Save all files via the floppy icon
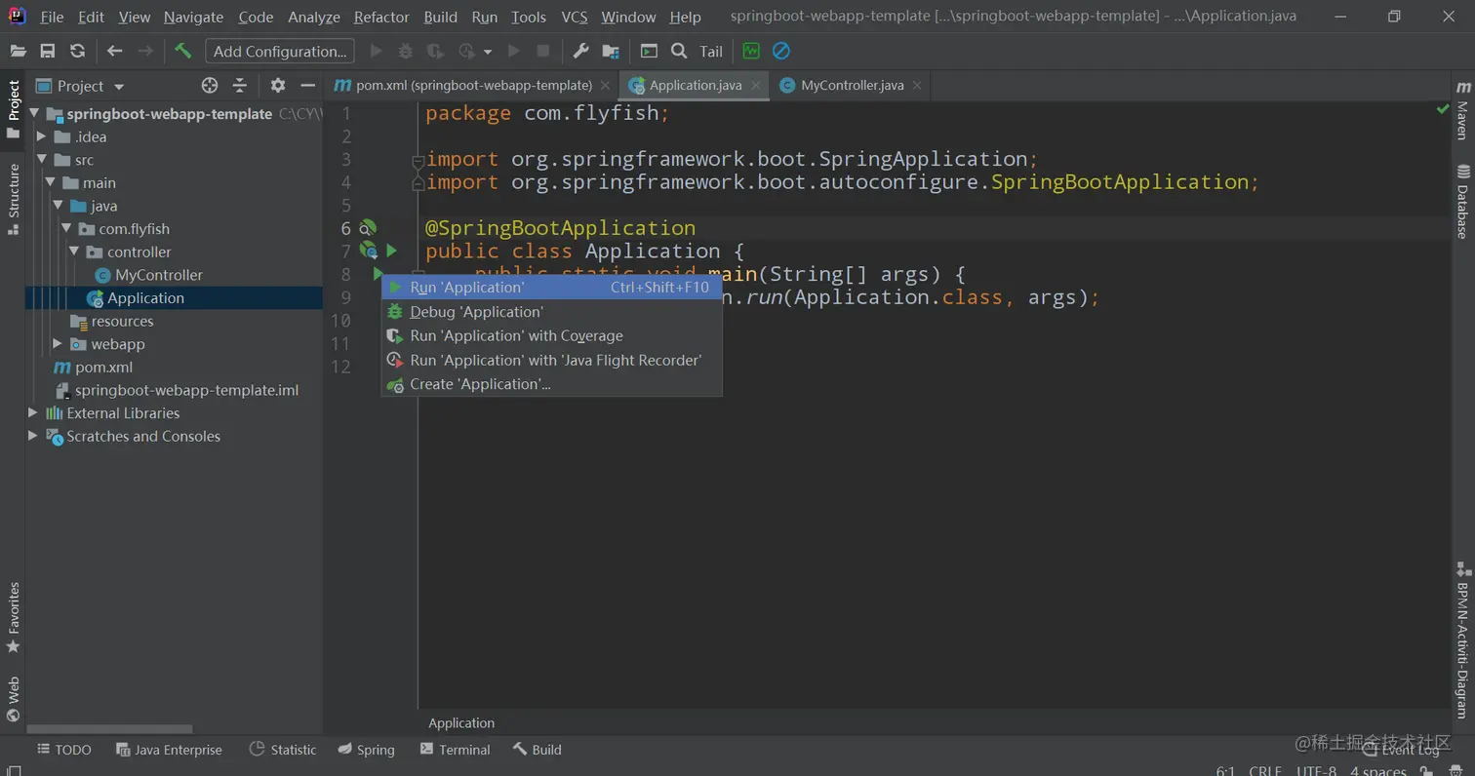The image size is (1475, 776). [x=48, y=51]
